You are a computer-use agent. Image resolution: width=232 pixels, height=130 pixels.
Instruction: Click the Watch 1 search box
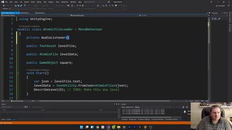click(x=13, y=107)
